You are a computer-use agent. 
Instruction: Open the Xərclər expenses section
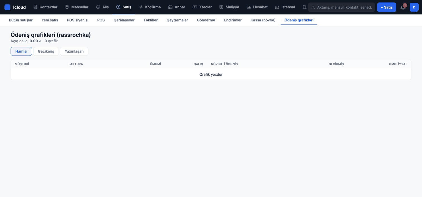click(x=202, y=7)
